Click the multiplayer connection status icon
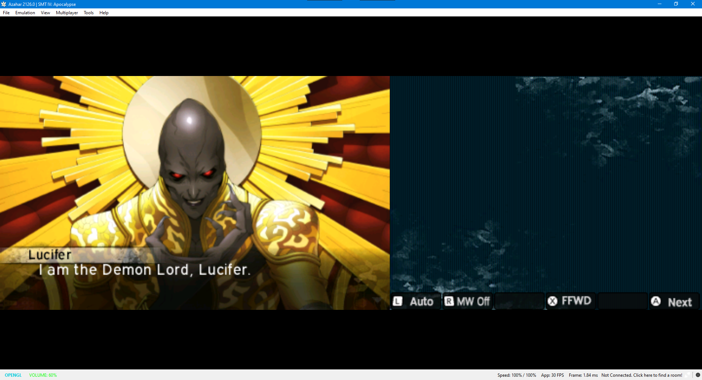This screenshot has height=380, width=702. tap(688, 375)
